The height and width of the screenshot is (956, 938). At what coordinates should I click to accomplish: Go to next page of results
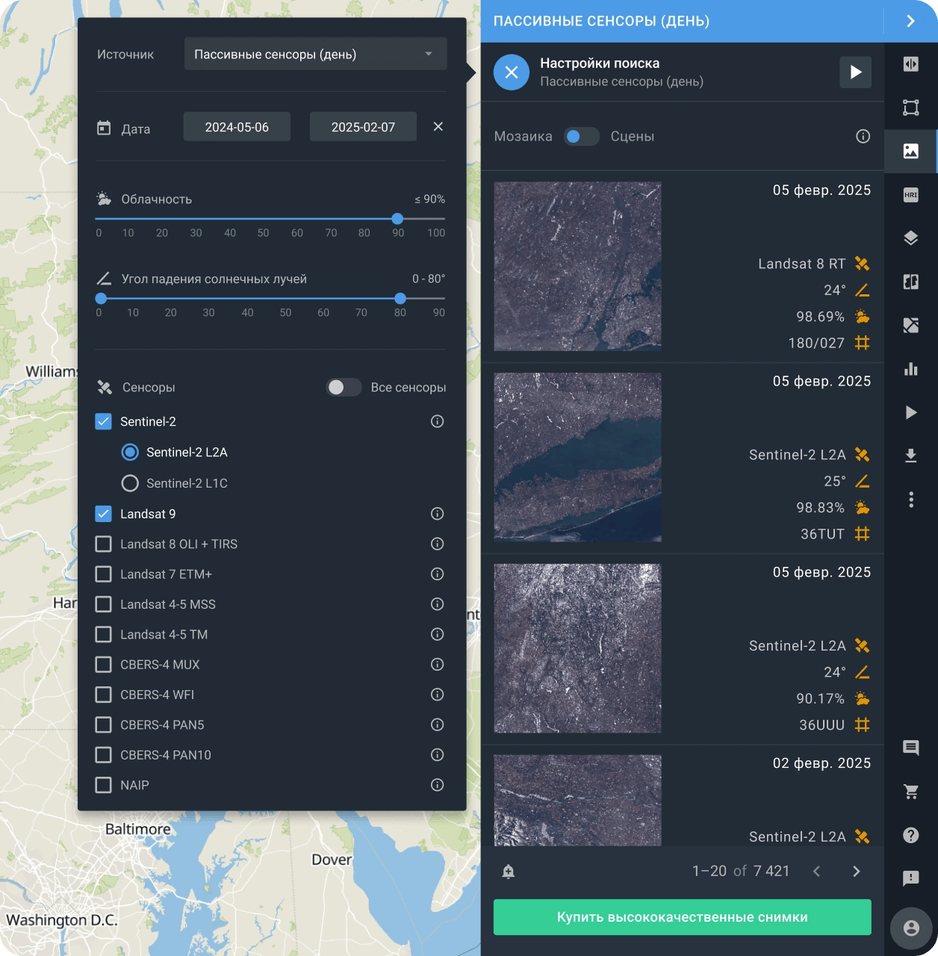pyautogui.click(x=856, y=872)
